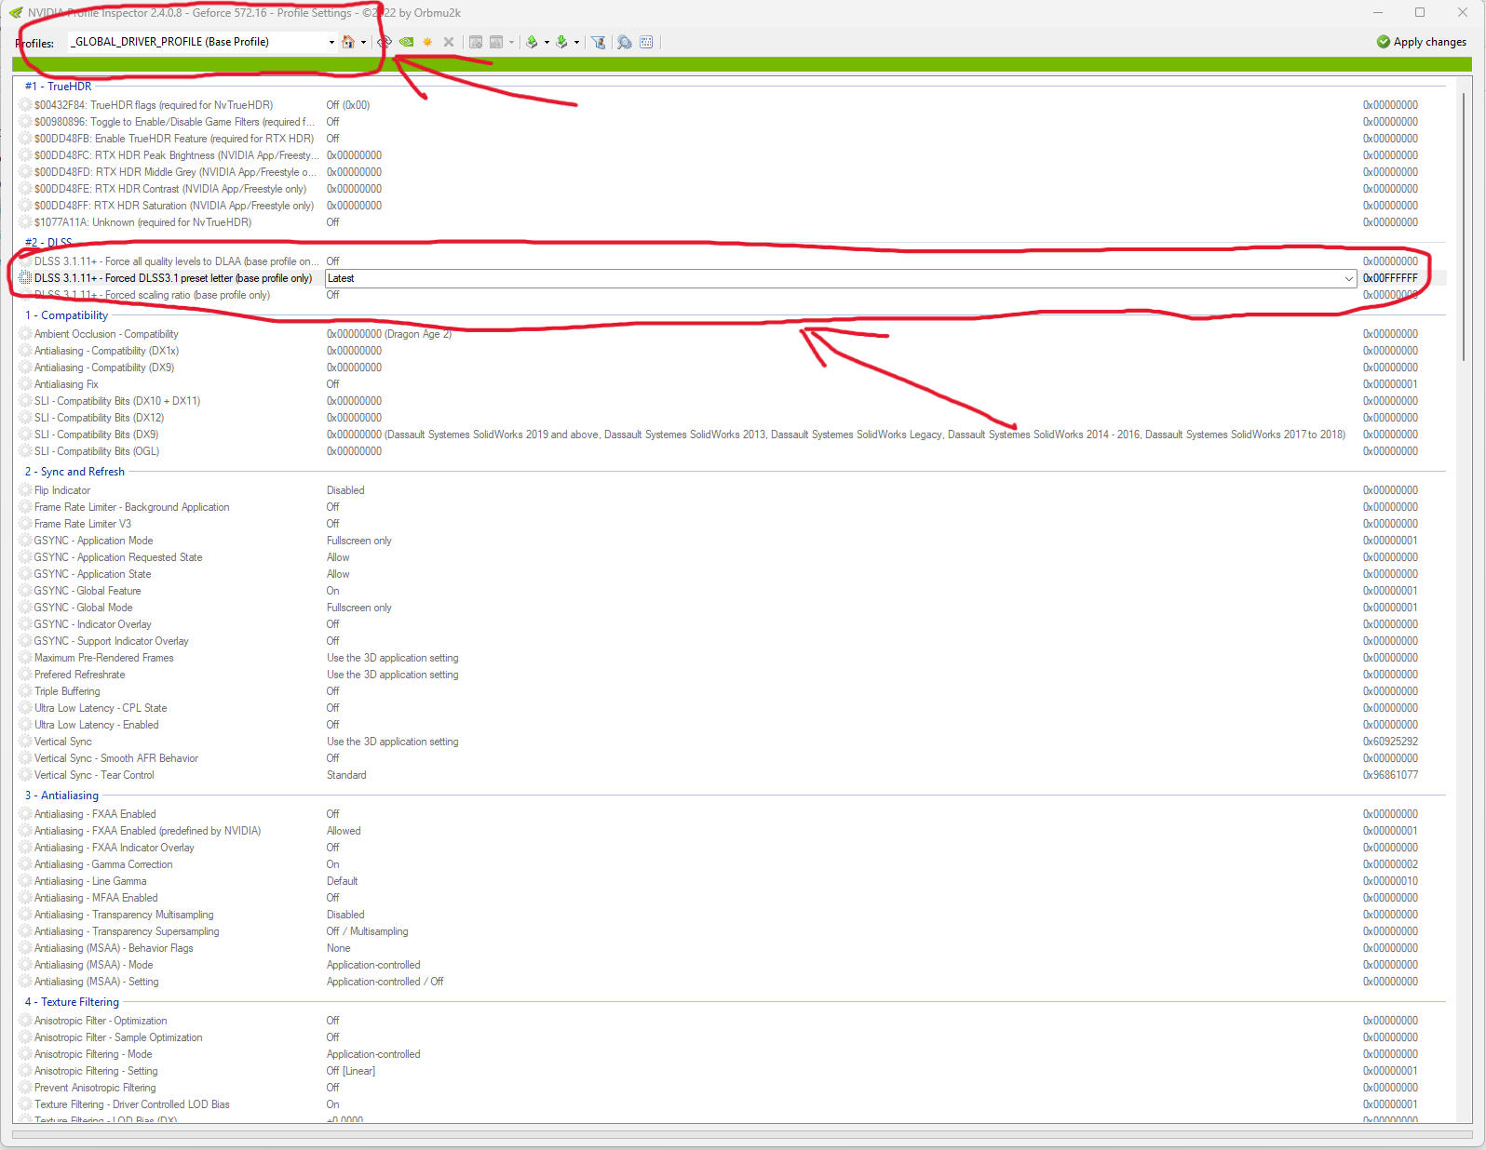Click the gear icon beside Triple Buffering
This screenshot has height=1150, width=1486.
click(26, 691)
